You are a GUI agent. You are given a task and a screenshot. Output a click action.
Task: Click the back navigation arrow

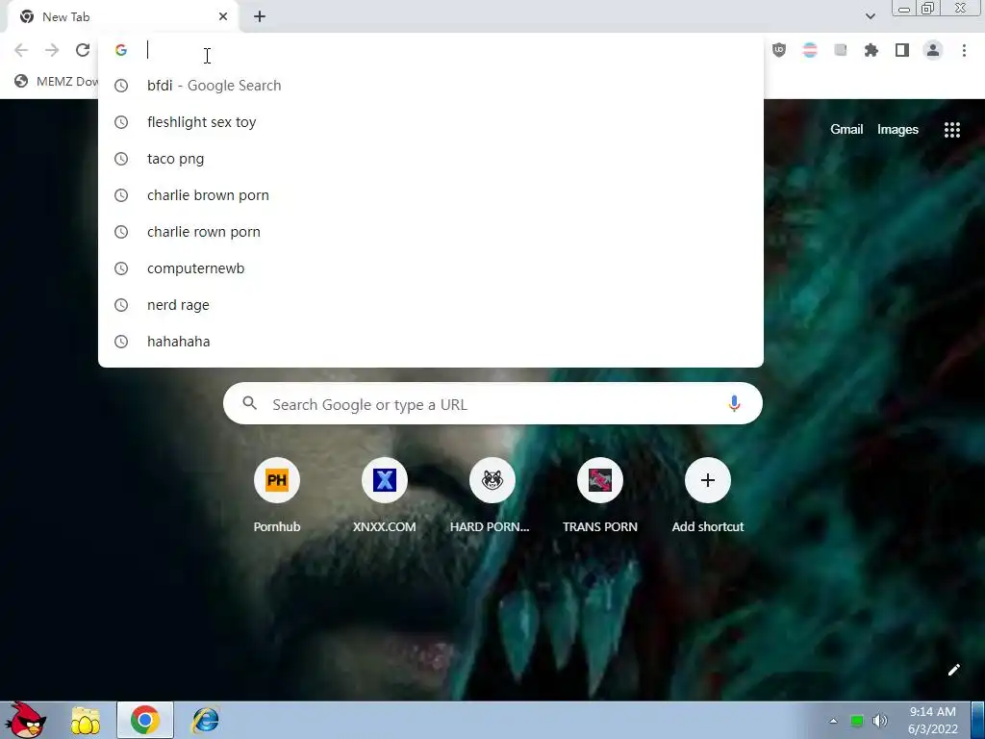coord(21,50)
